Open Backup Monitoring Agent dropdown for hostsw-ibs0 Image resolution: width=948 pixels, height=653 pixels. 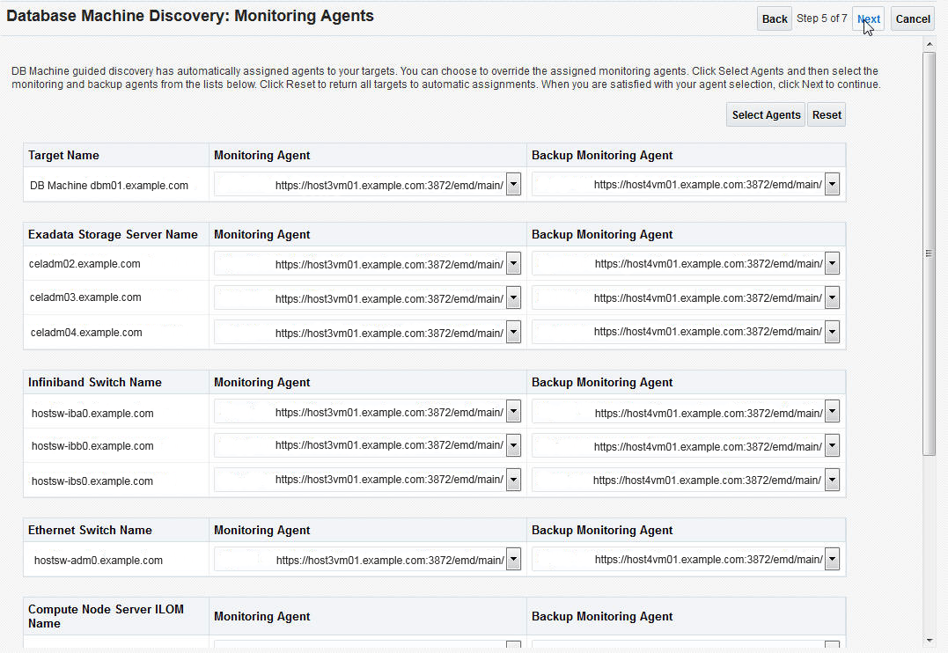[832, 480]
